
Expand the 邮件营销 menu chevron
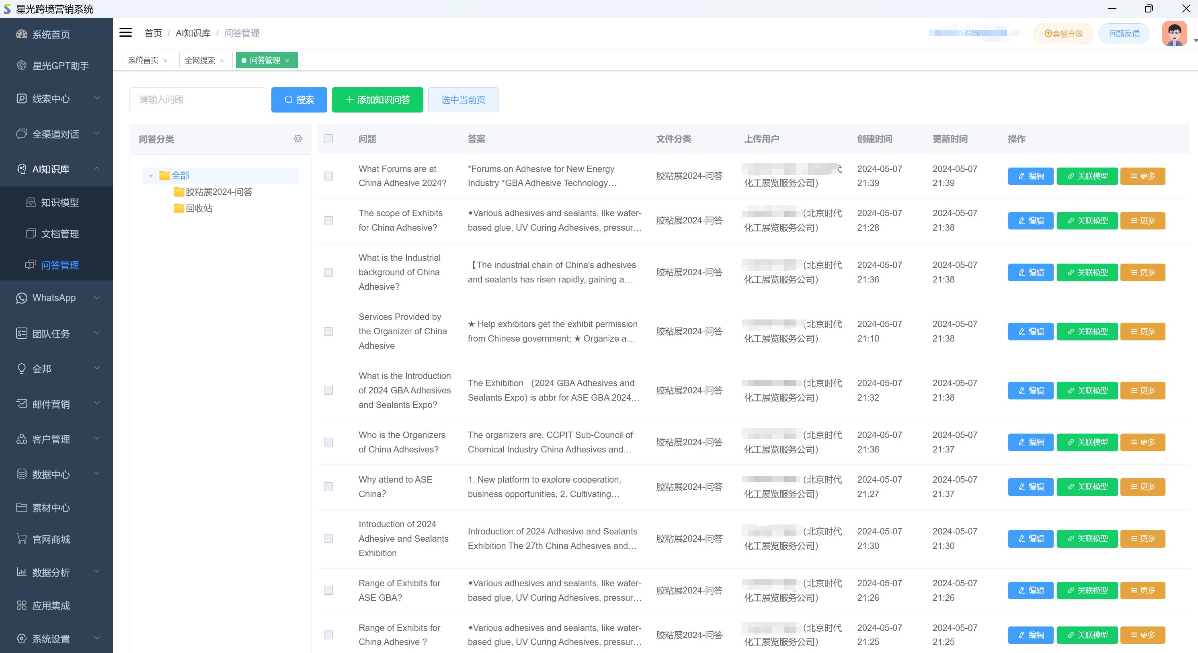pos(97,403)
